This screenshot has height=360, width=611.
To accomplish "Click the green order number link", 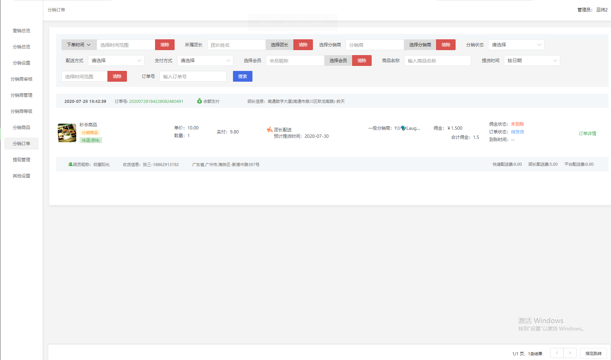I will 156,101.
